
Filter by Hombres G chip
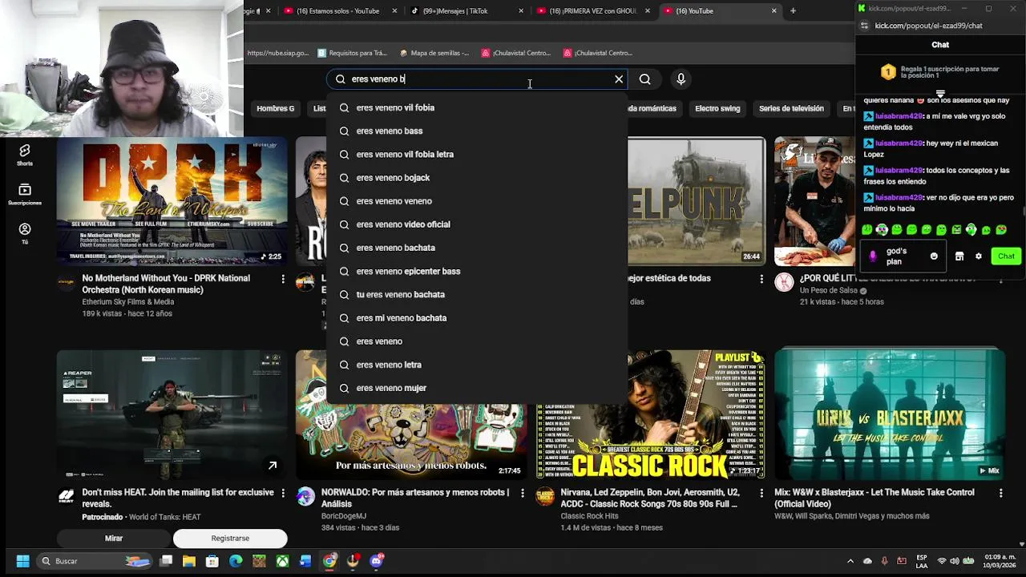pyautogui.click(x=275, y=108)
